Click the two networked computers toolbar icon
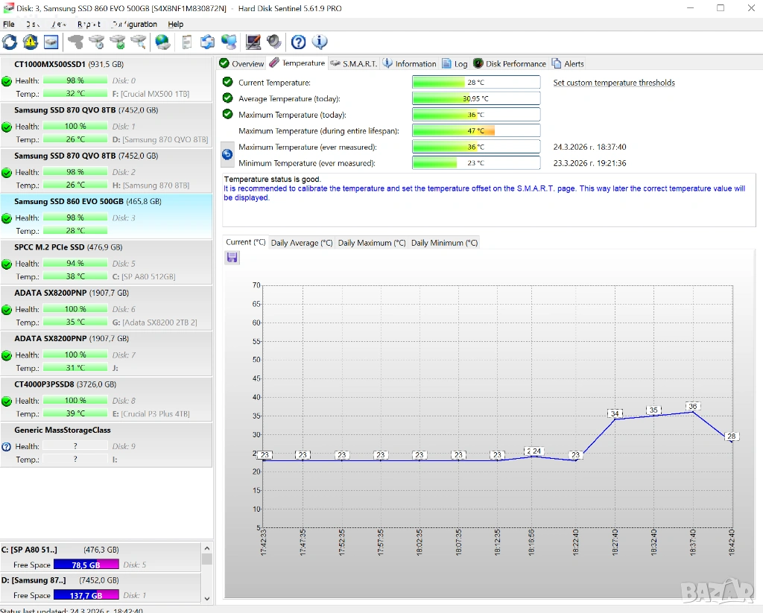The image size is (763, 613). coord(229,42)
